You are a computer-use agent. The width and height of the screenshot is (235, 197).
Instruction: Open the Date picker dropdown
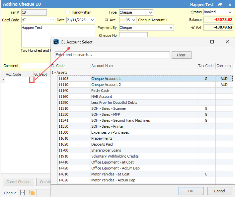(x=93, y=20)
